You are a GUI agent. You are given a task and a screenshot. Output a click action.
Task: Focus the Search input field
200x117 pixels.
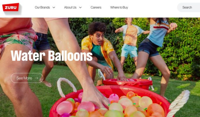click(189, 7)
